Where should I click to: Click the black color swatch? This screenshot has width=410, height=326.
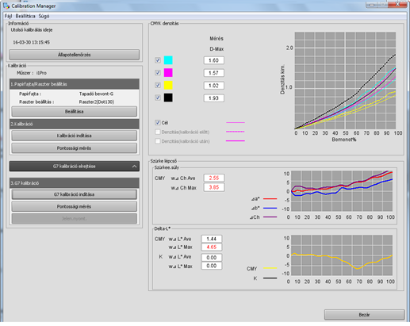tap(168, 98)
